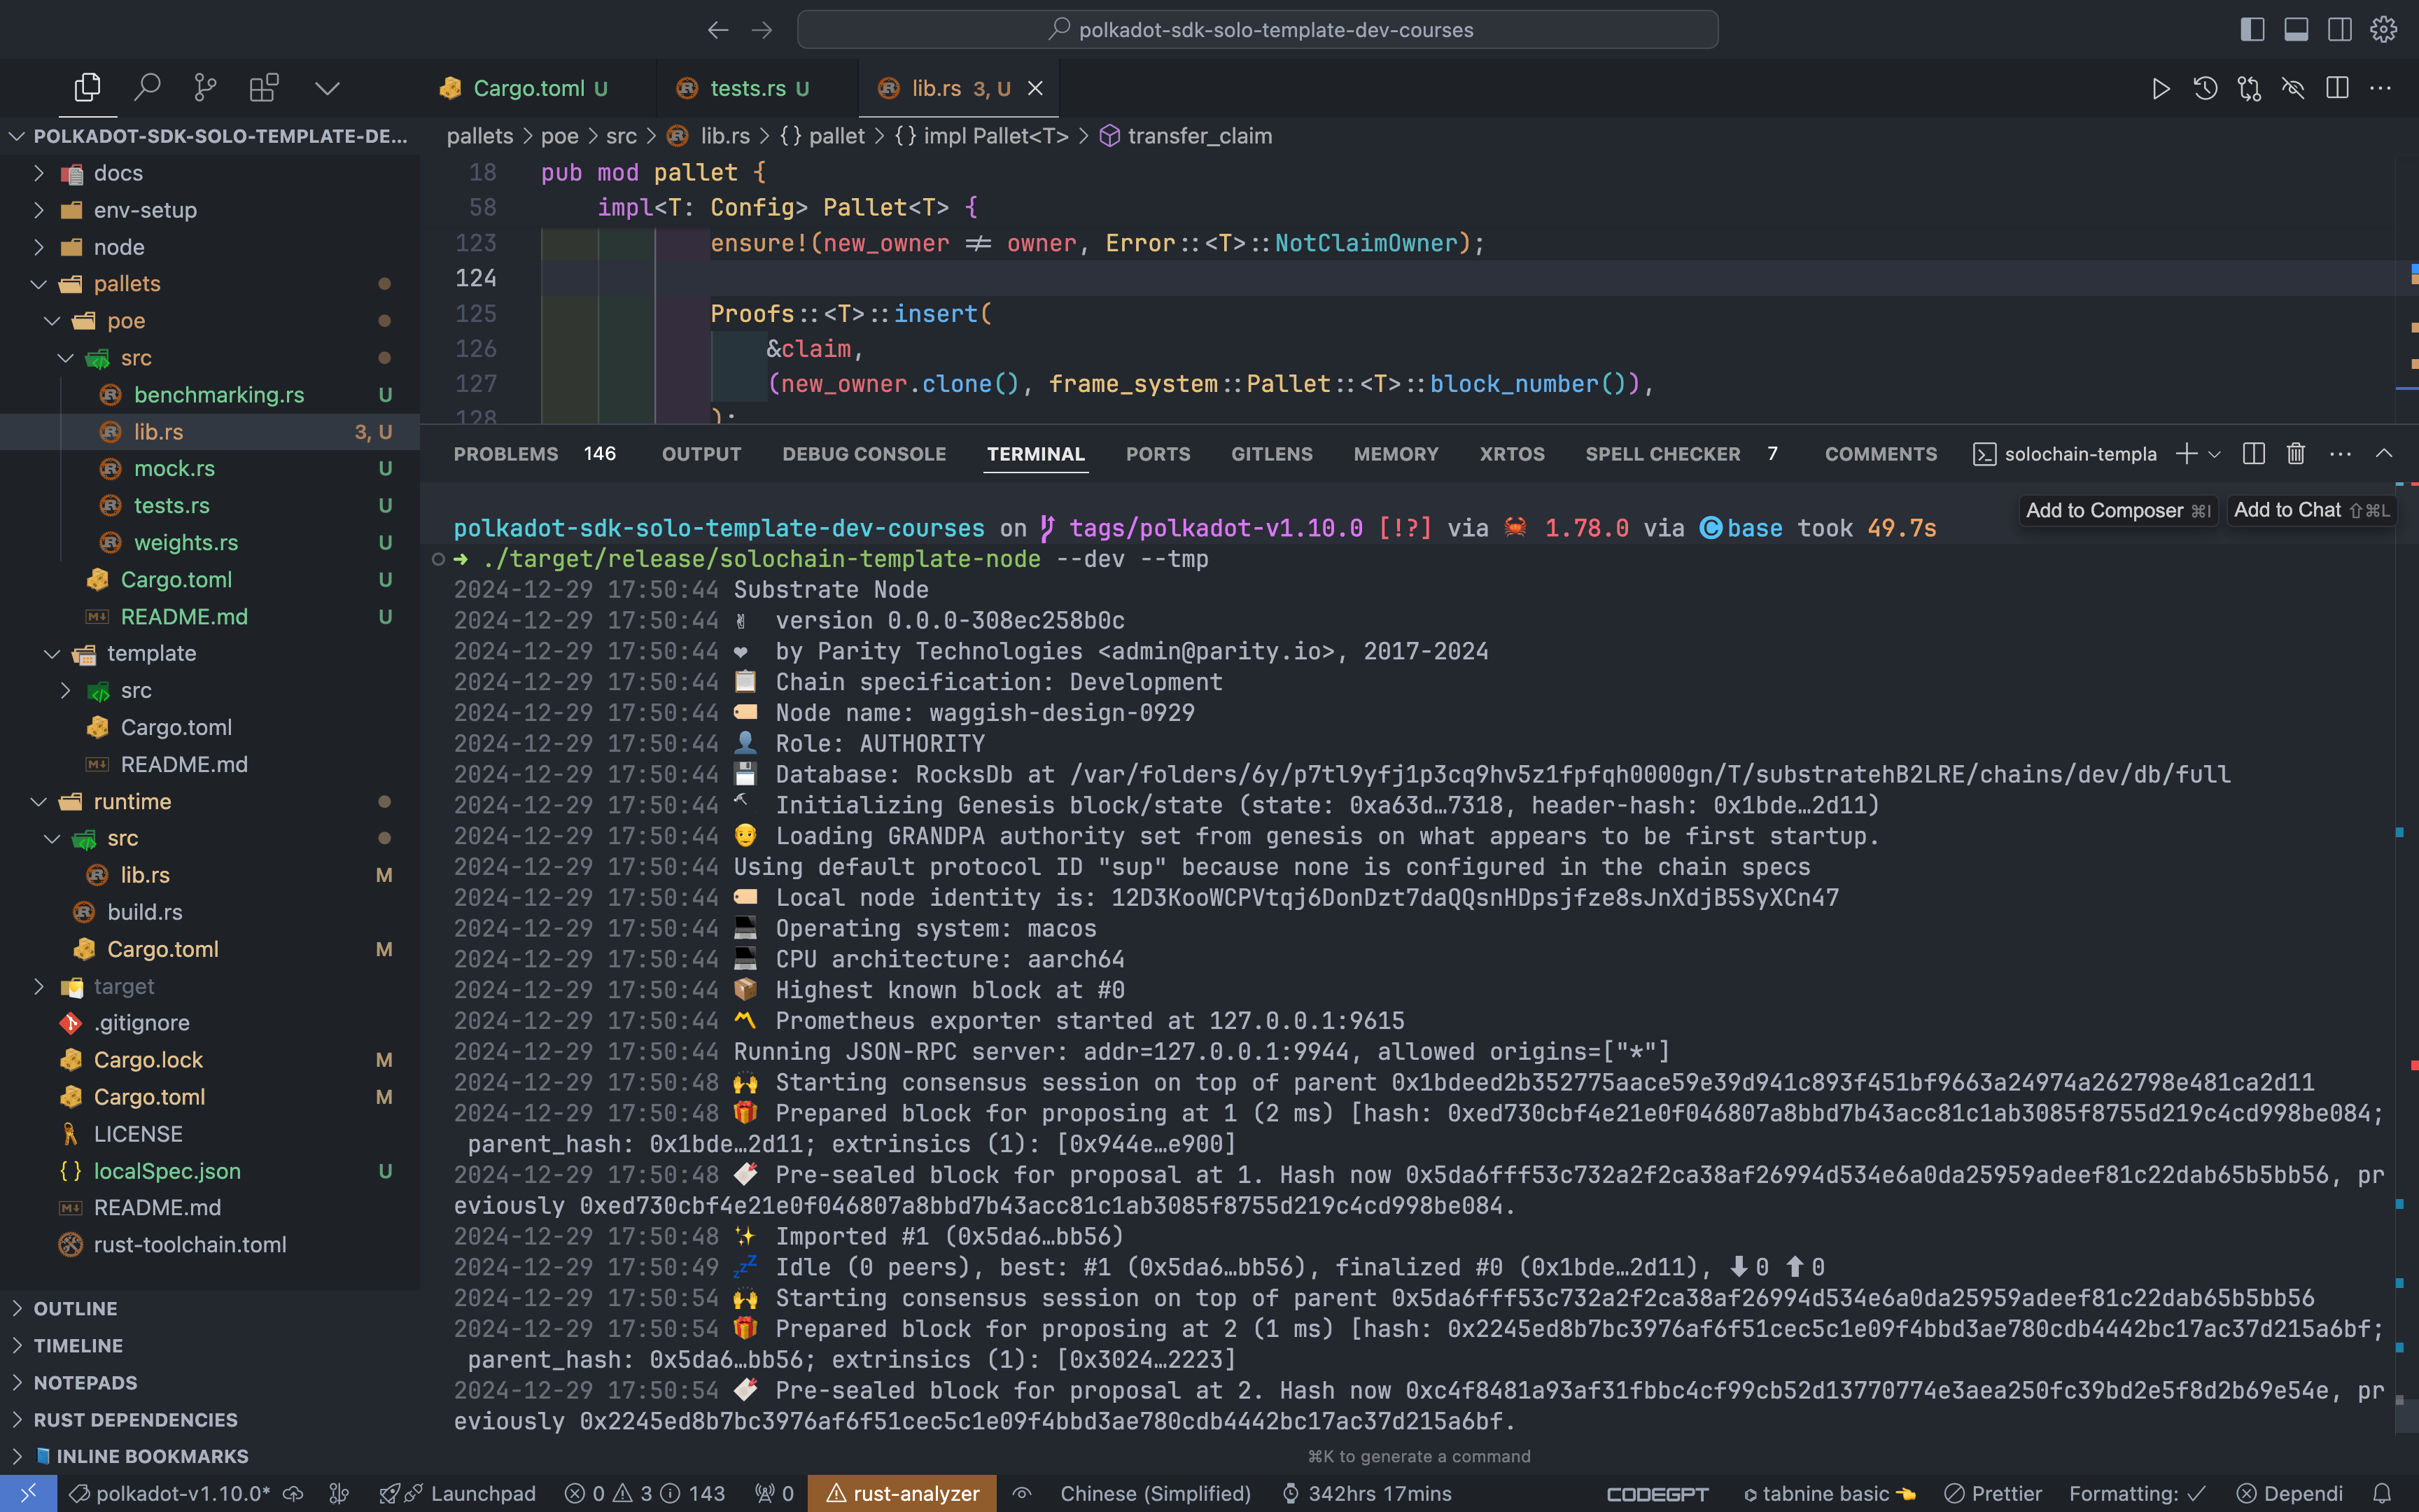
Task: Expand the node folder
Action: (x=210, y=247)
